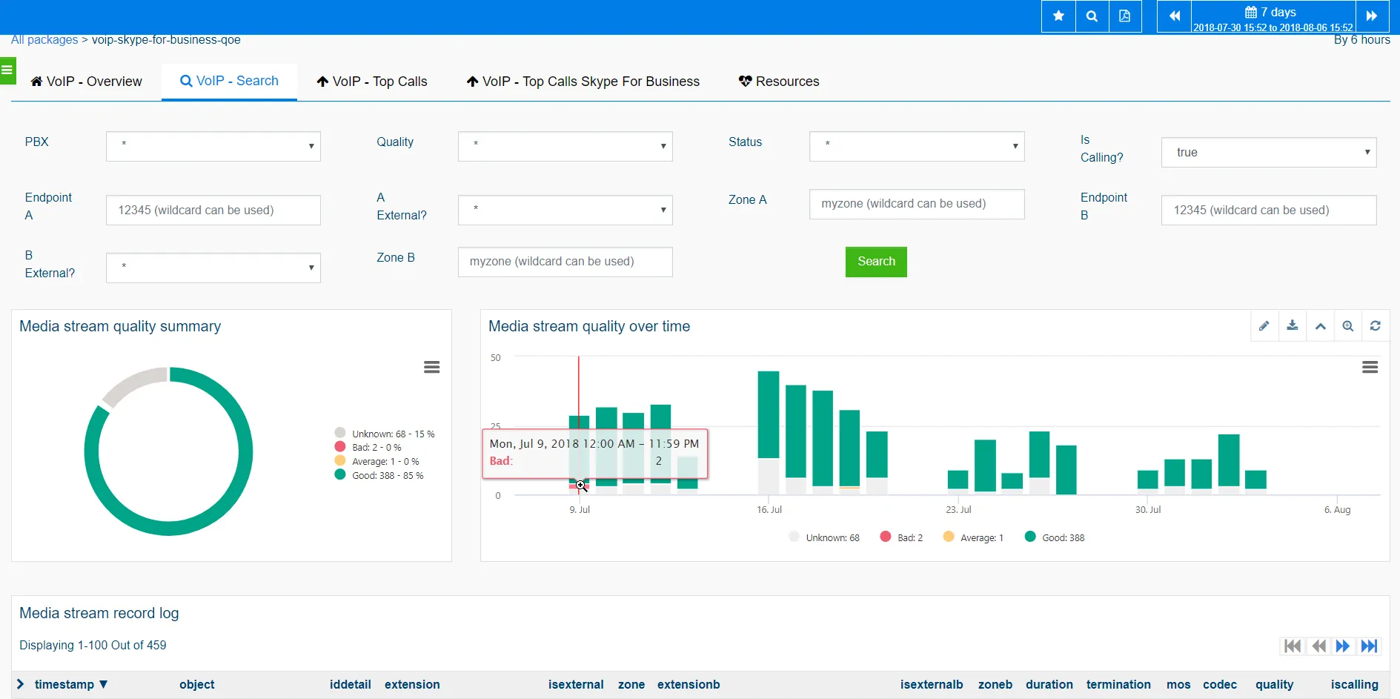Click the pencil edit icon on chart panel
1400x699 pixels.
click(1264, 326)
